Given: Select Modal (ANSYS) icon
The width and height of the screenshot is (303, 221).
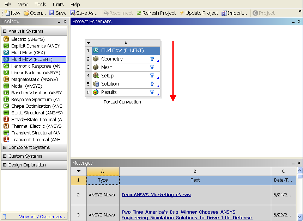Looking at the screenshot, I should tap(6, 86).
